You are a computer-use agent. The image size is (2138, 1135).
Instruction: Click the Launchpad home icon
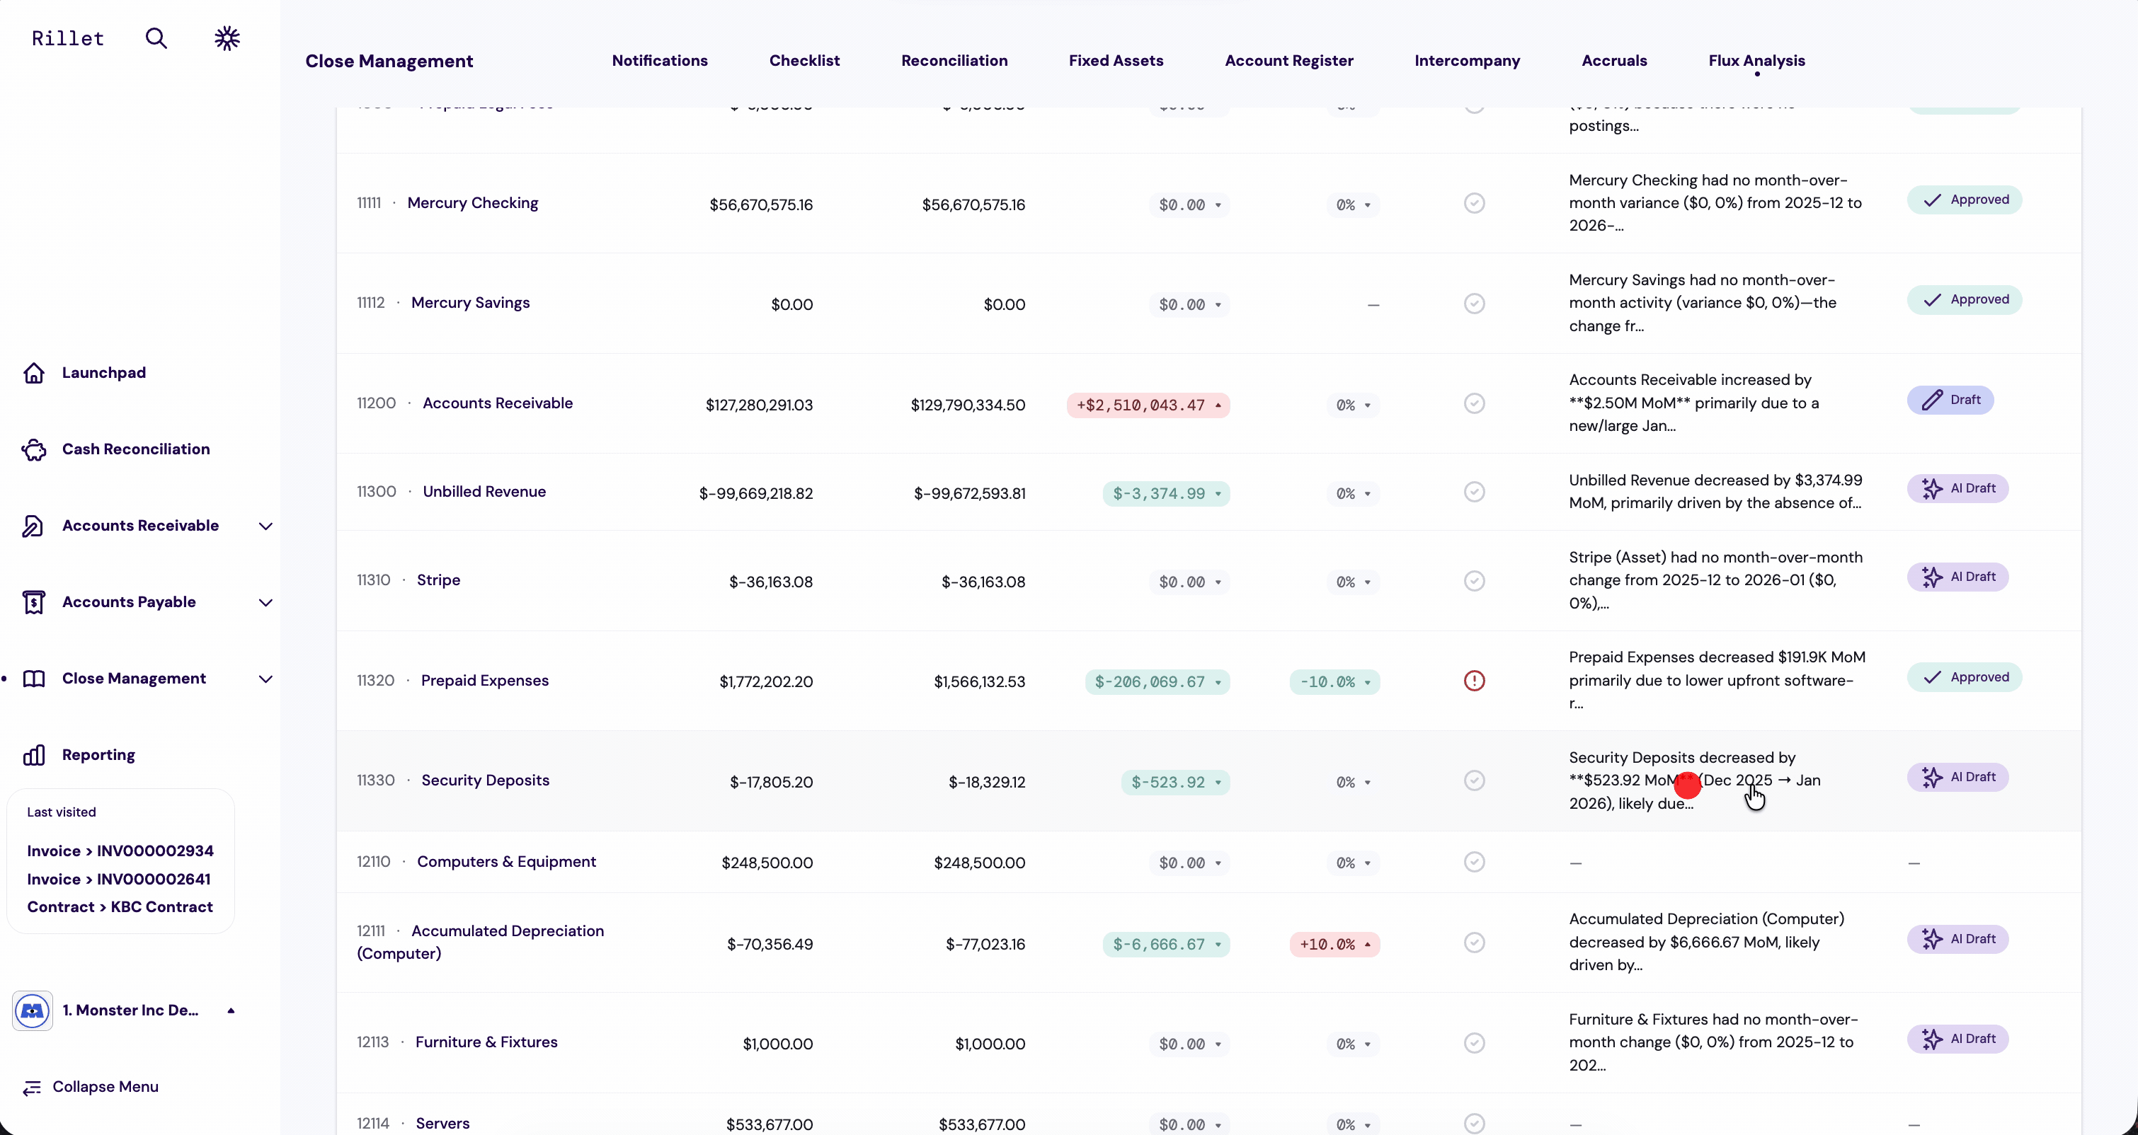tap(34, 374)
